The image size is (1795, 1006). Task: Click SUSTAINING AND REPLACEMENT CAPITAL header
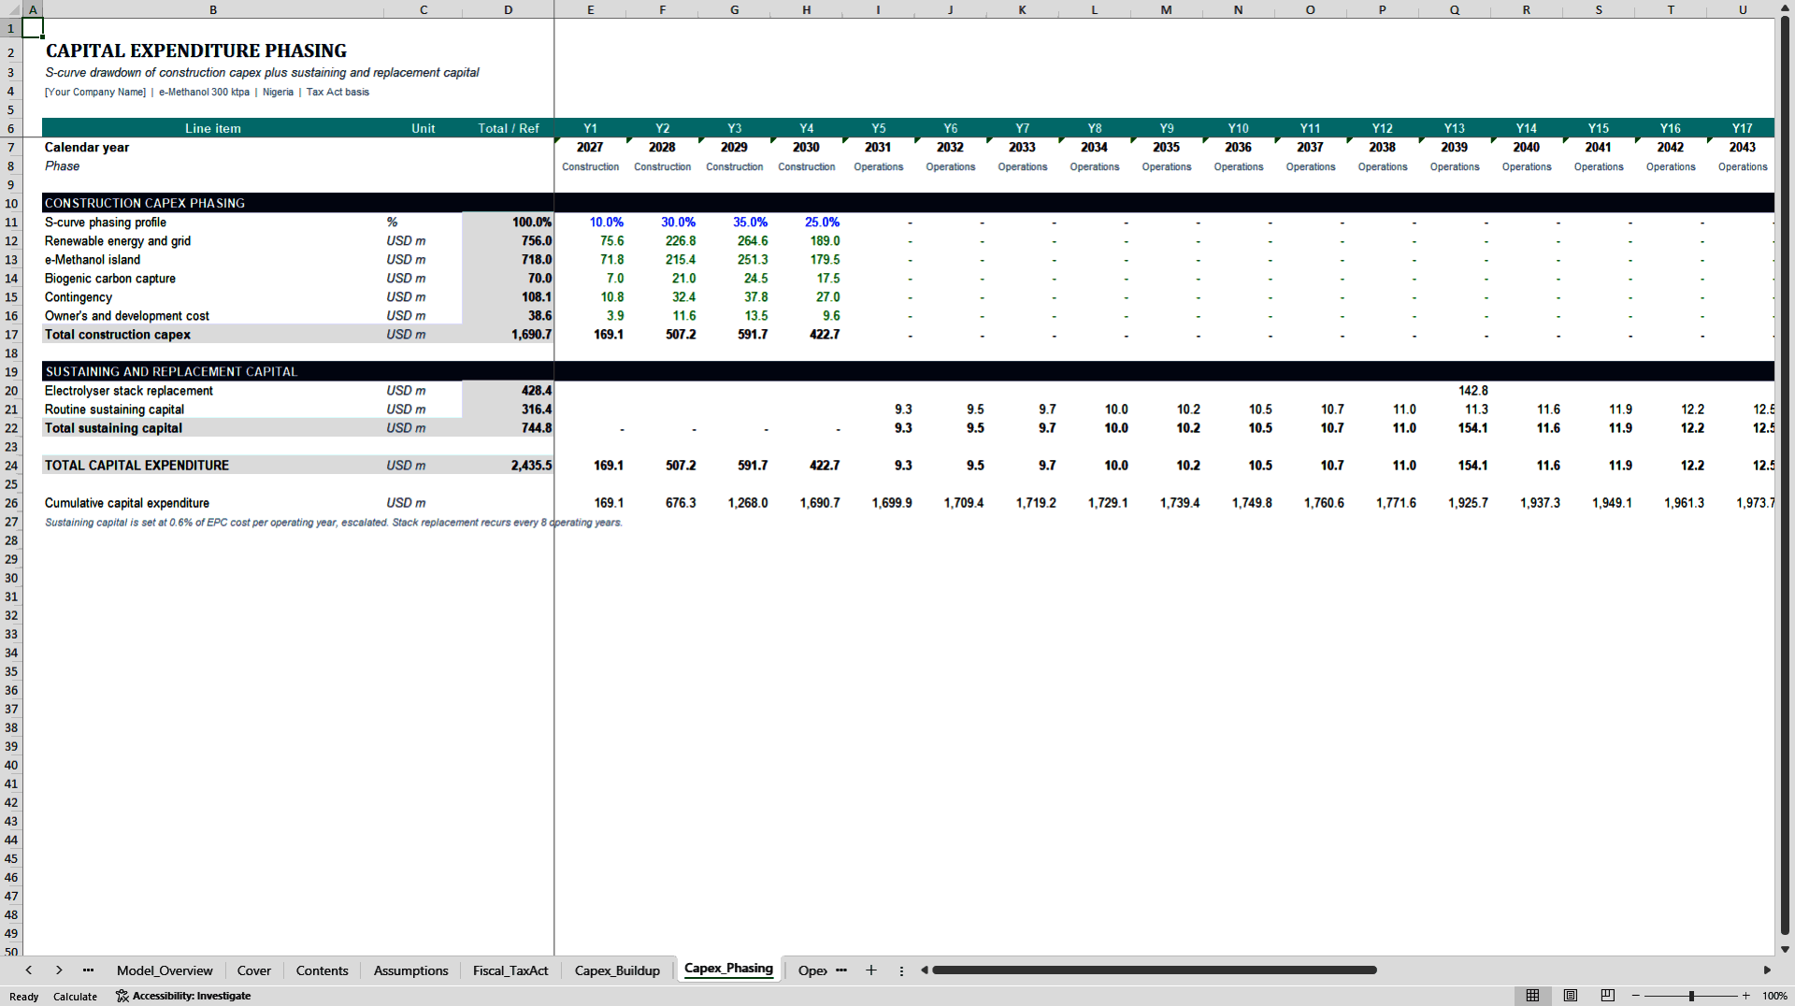pos(171,371)
